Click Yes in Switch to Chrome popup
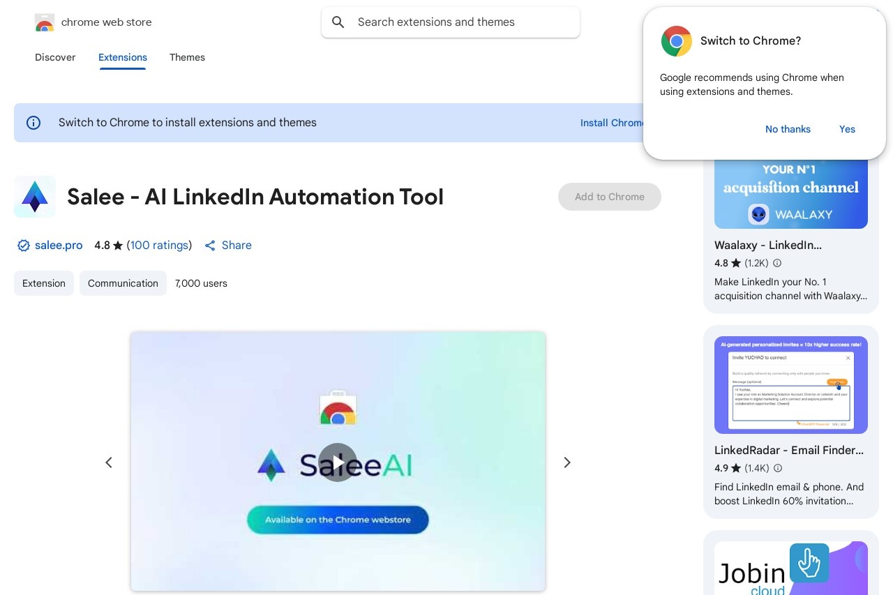 pyautogui.click(x=847, y=129)
